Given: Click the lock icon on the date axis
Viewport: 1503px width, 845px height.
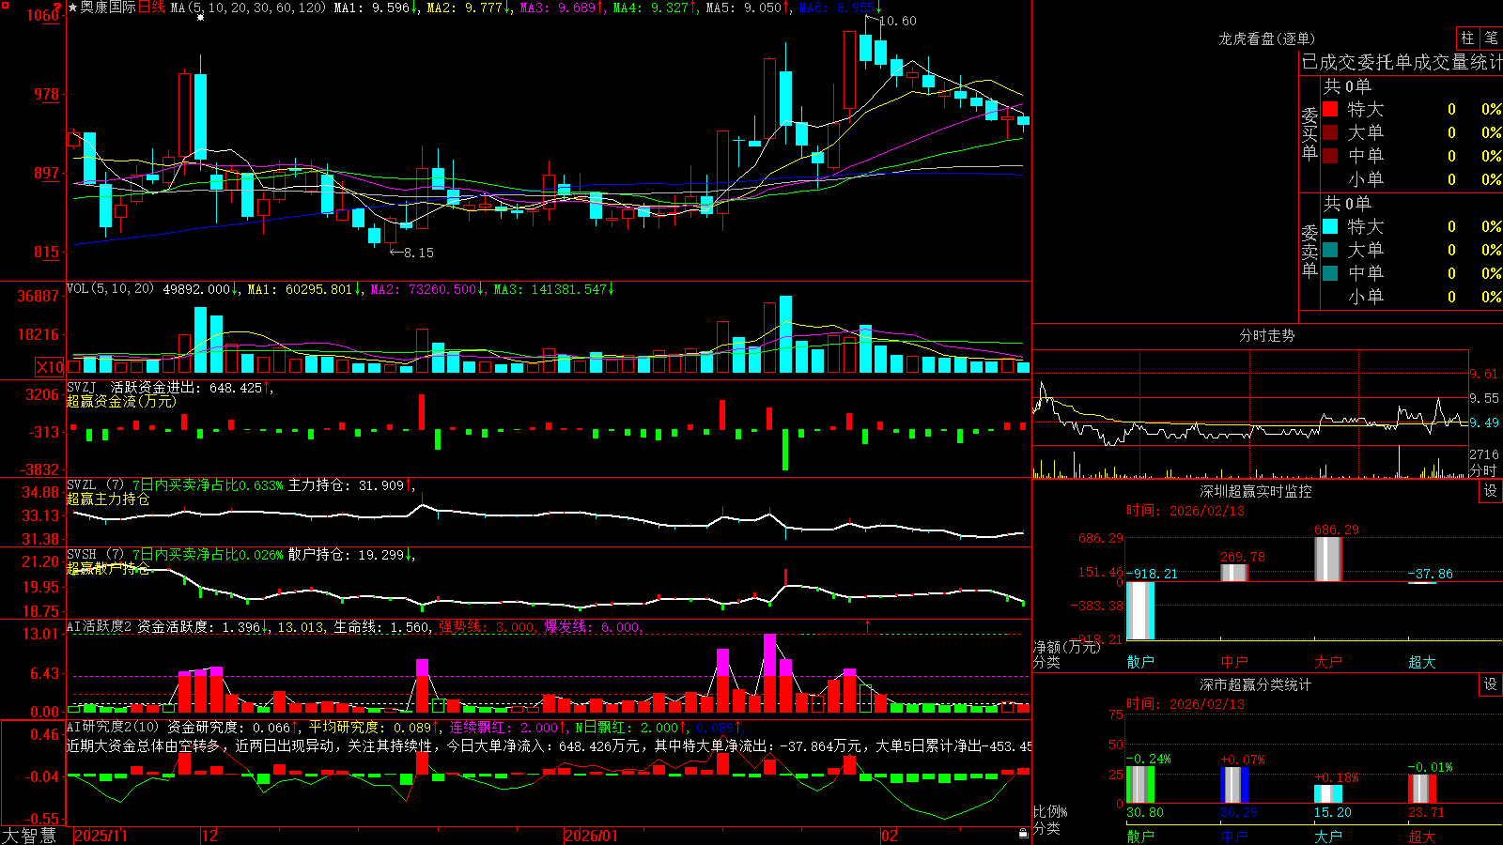Looking at the screenshot, I should (1023, 834).
